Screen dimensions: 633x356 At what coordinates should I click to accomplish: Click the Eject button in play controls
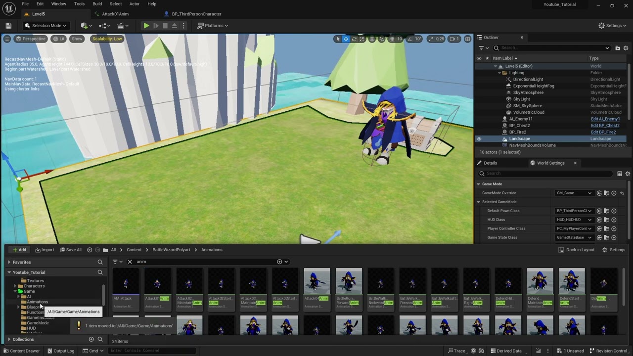174,26
